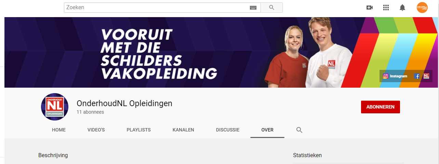Image resolution: width=439 pixels, height=164 pixels.
Task: Go to the PLAYLISTS tab
Action: click(x=138, y=130)
